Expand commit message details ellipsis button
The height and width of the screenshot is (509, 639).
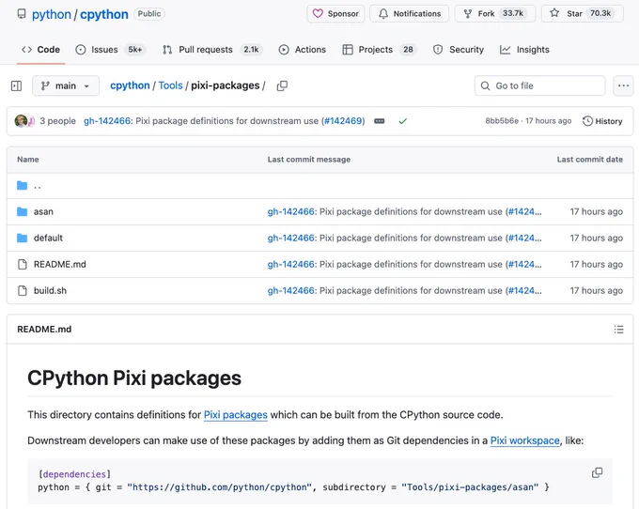tap(380, 121)
